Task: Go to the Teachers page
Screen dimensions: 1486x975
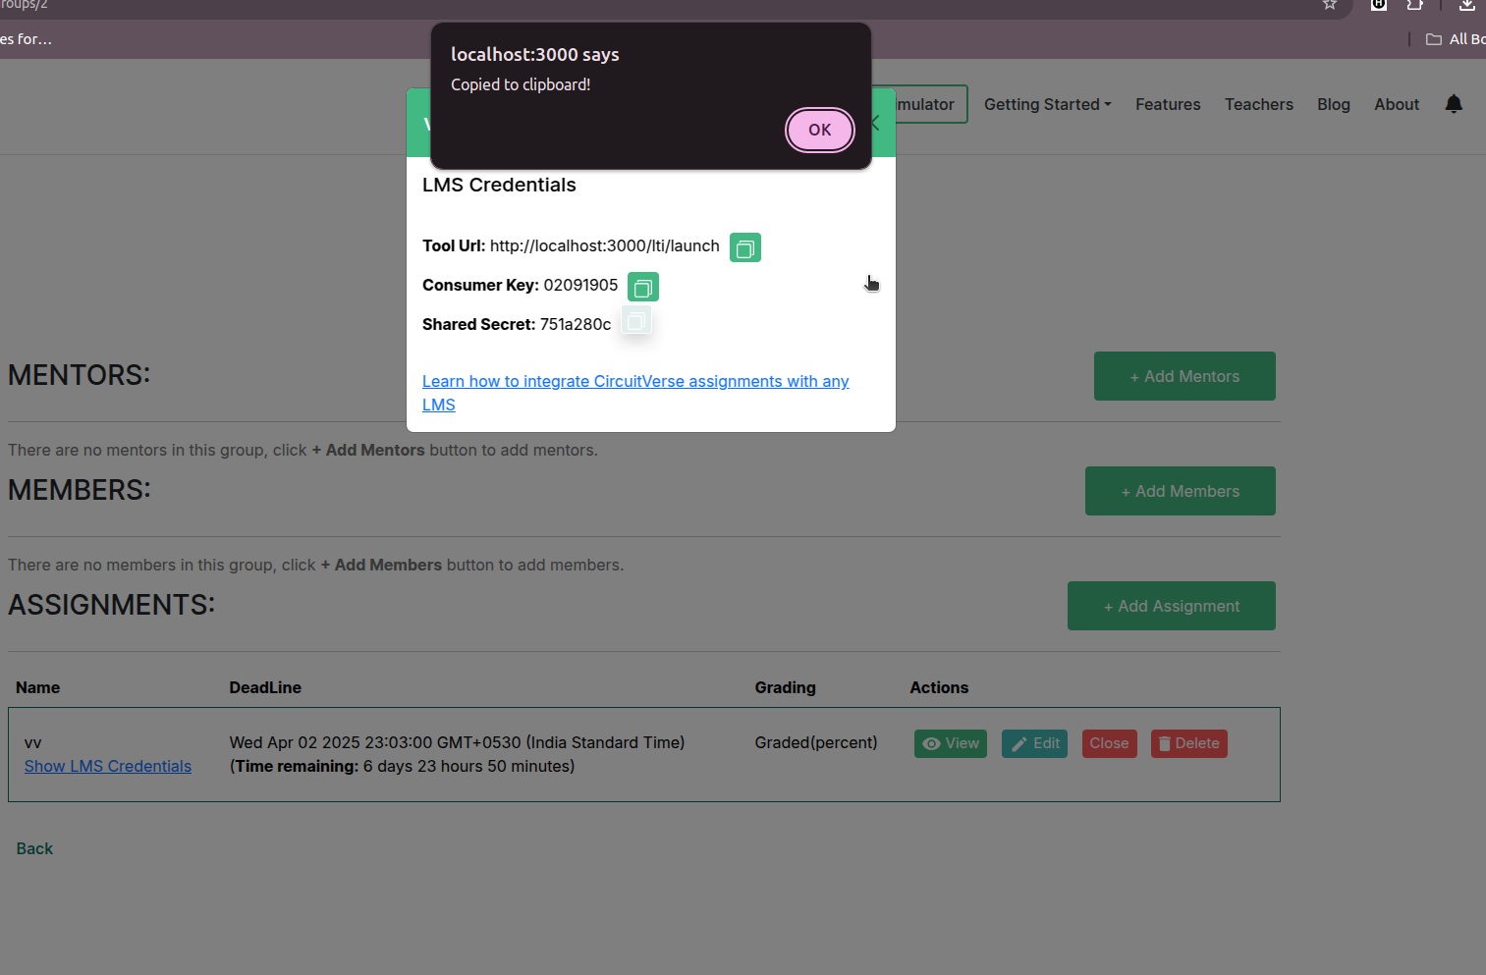Action: pos(1258,104)
